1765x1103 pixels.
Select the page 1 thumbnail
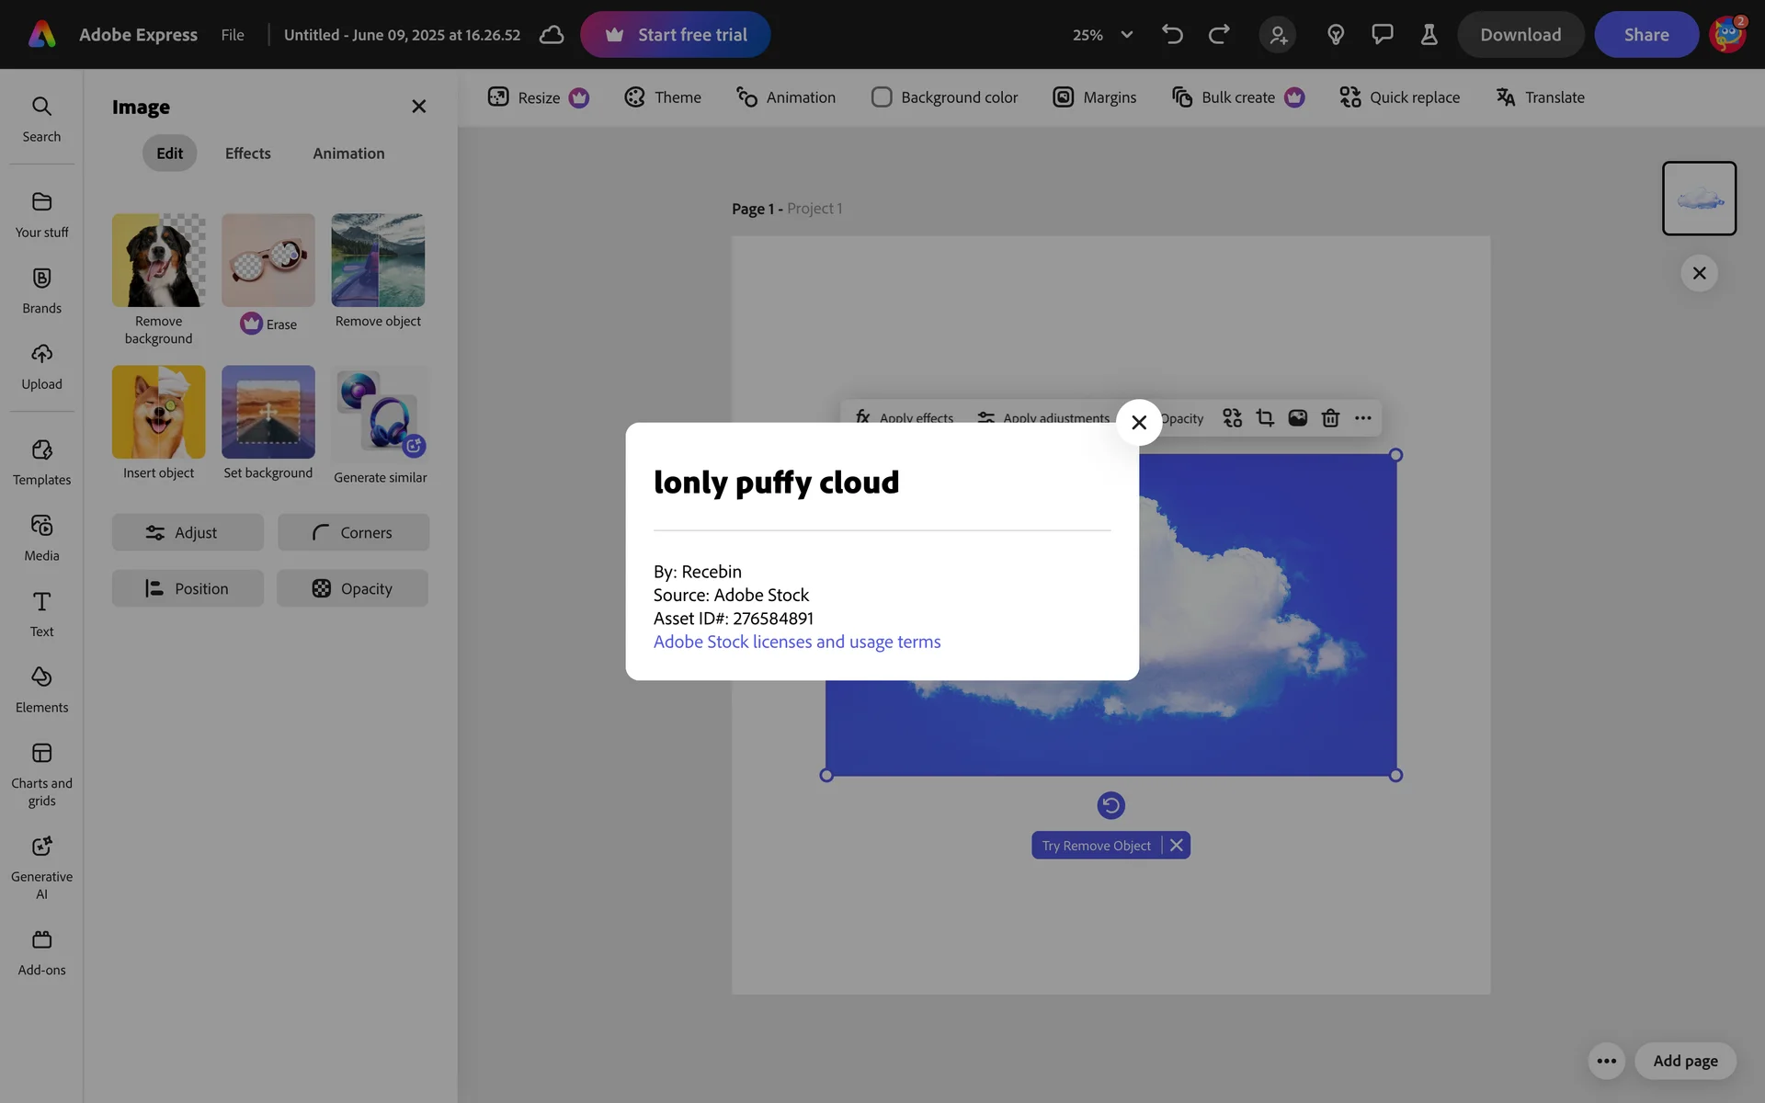point(1699,199)
